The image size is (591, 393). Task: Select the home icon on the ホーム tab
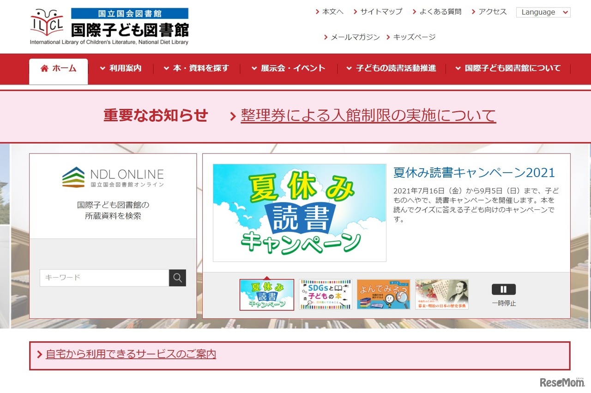pyautogui.click(x=44, y=68)
